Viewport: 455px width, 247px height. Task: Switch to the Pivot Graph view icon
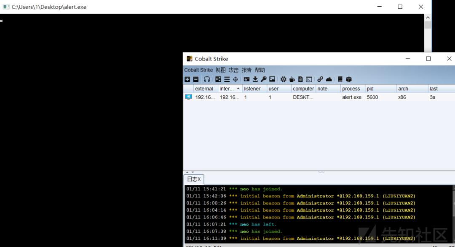point(218,79)
